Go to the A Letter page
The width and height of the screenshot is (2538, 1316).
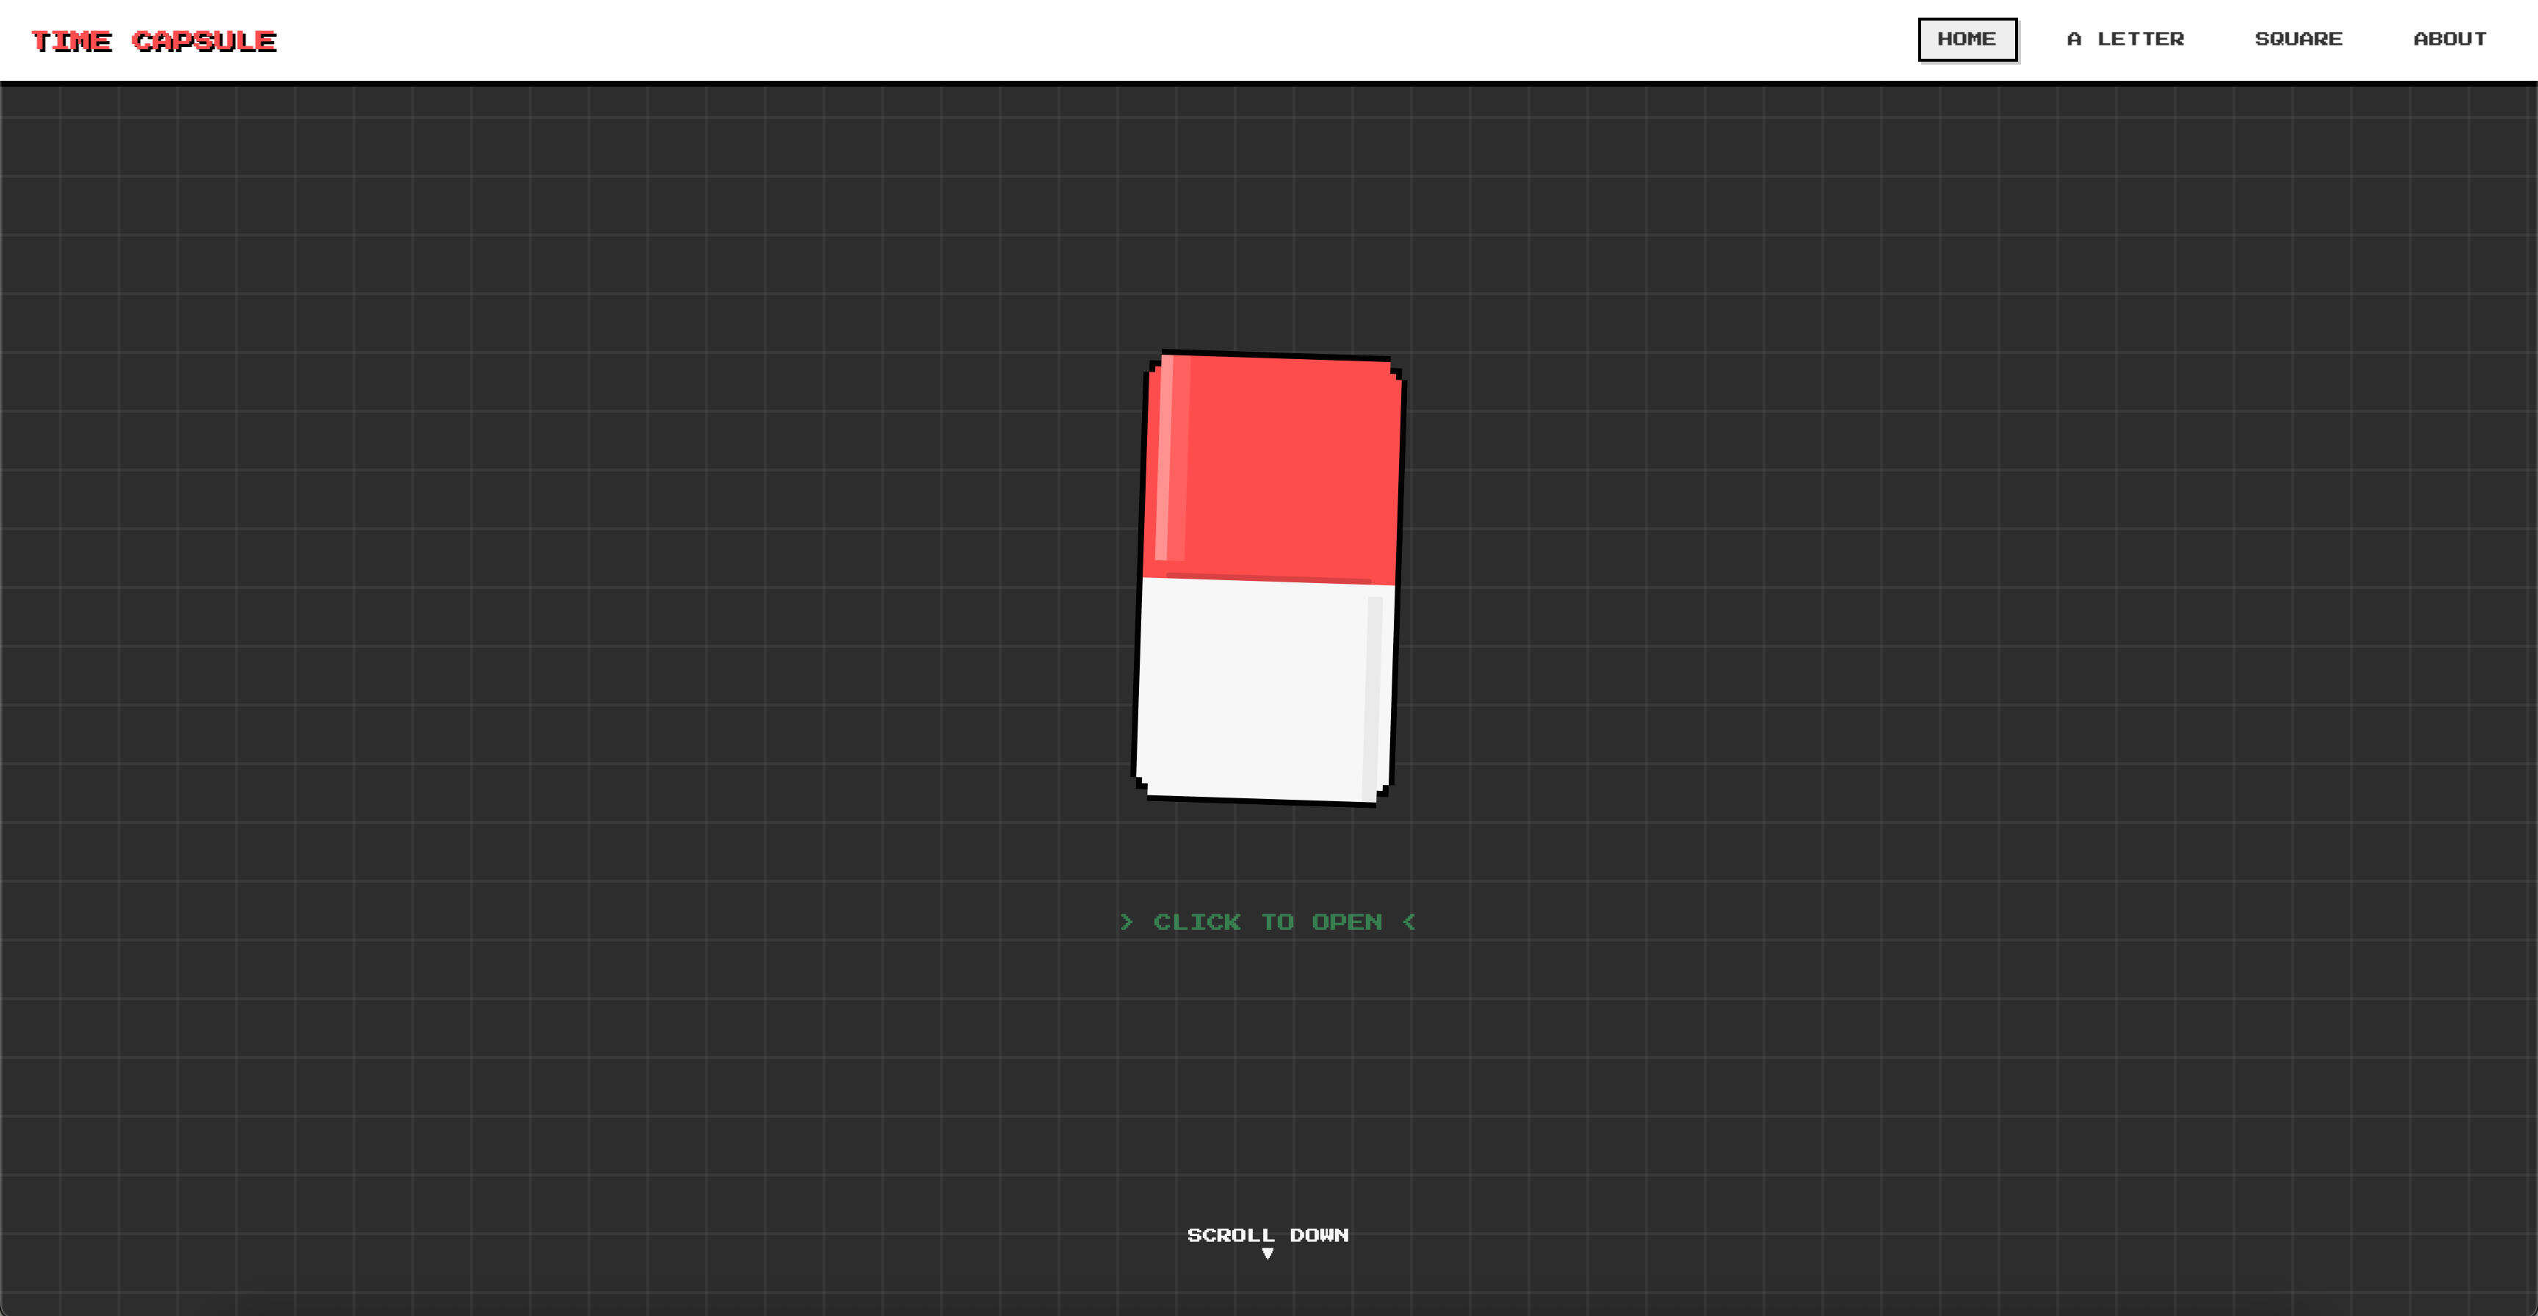click(2125, 40)
